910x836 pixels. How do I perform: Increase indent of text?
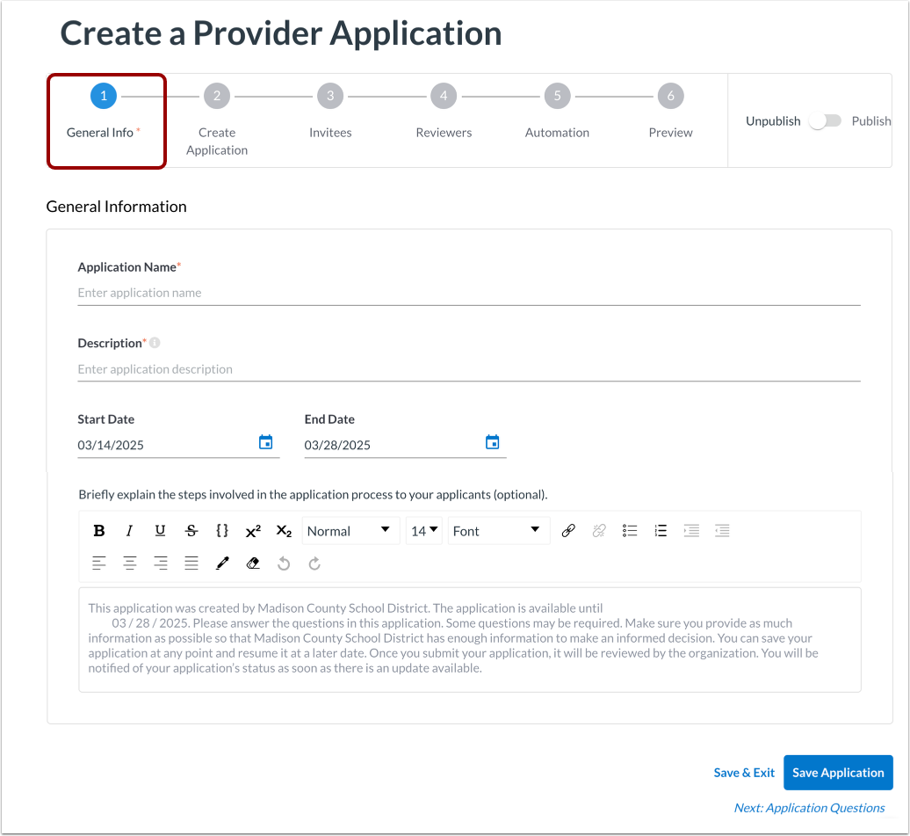pos(691,530)
